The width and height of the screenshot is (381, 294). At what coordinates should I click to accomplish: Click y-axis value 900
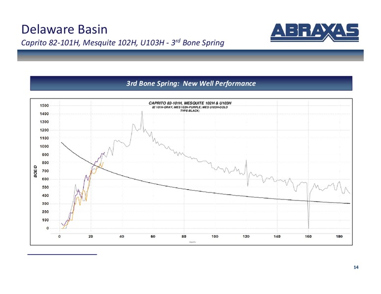pyautogui.click(x=45, y=155)
